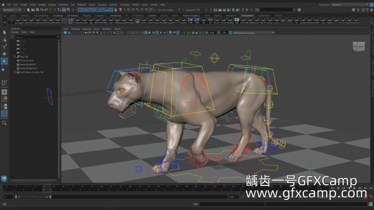Open the Shading menu in viewport
Screen dimensions: 374x210
click(75, 29)
